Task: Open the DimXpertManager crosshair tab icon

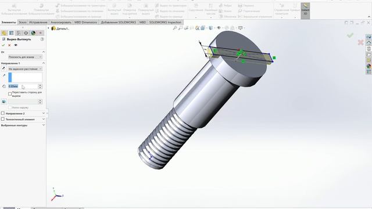Action: (x=26, y=33)
